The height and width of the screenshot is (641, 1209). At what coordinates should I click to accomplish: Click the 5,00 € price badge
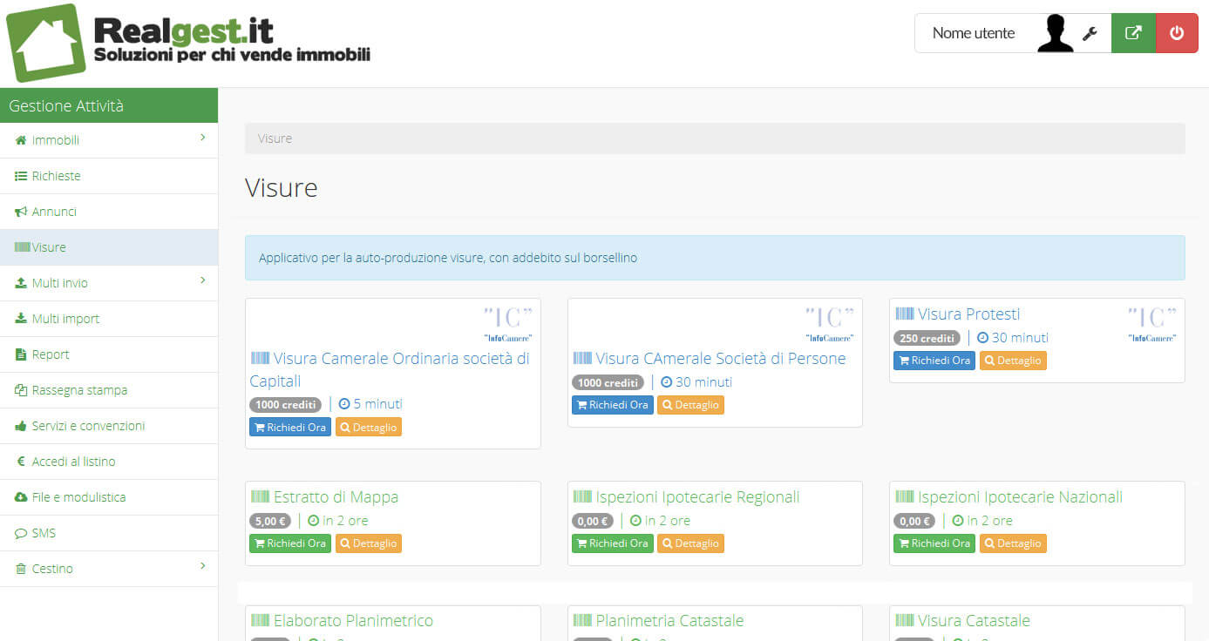tap(270, 521)
